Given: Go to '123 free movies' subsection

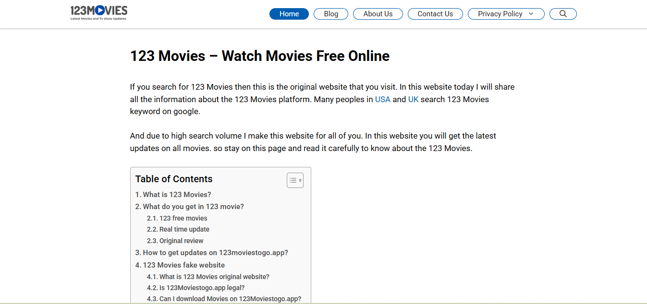Looking at the screenshot, I should click(x=177, y=218).
